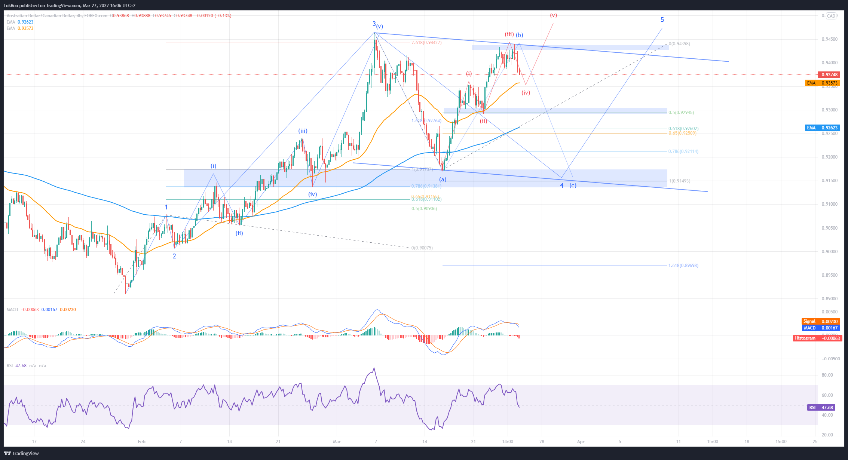Click the LukRou published header text

click(70, 6)
